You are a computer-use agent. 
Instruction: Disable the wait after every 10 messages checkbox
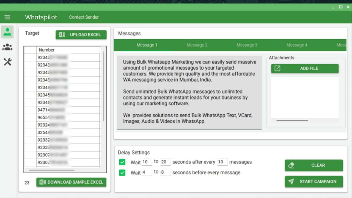(122, 162)
